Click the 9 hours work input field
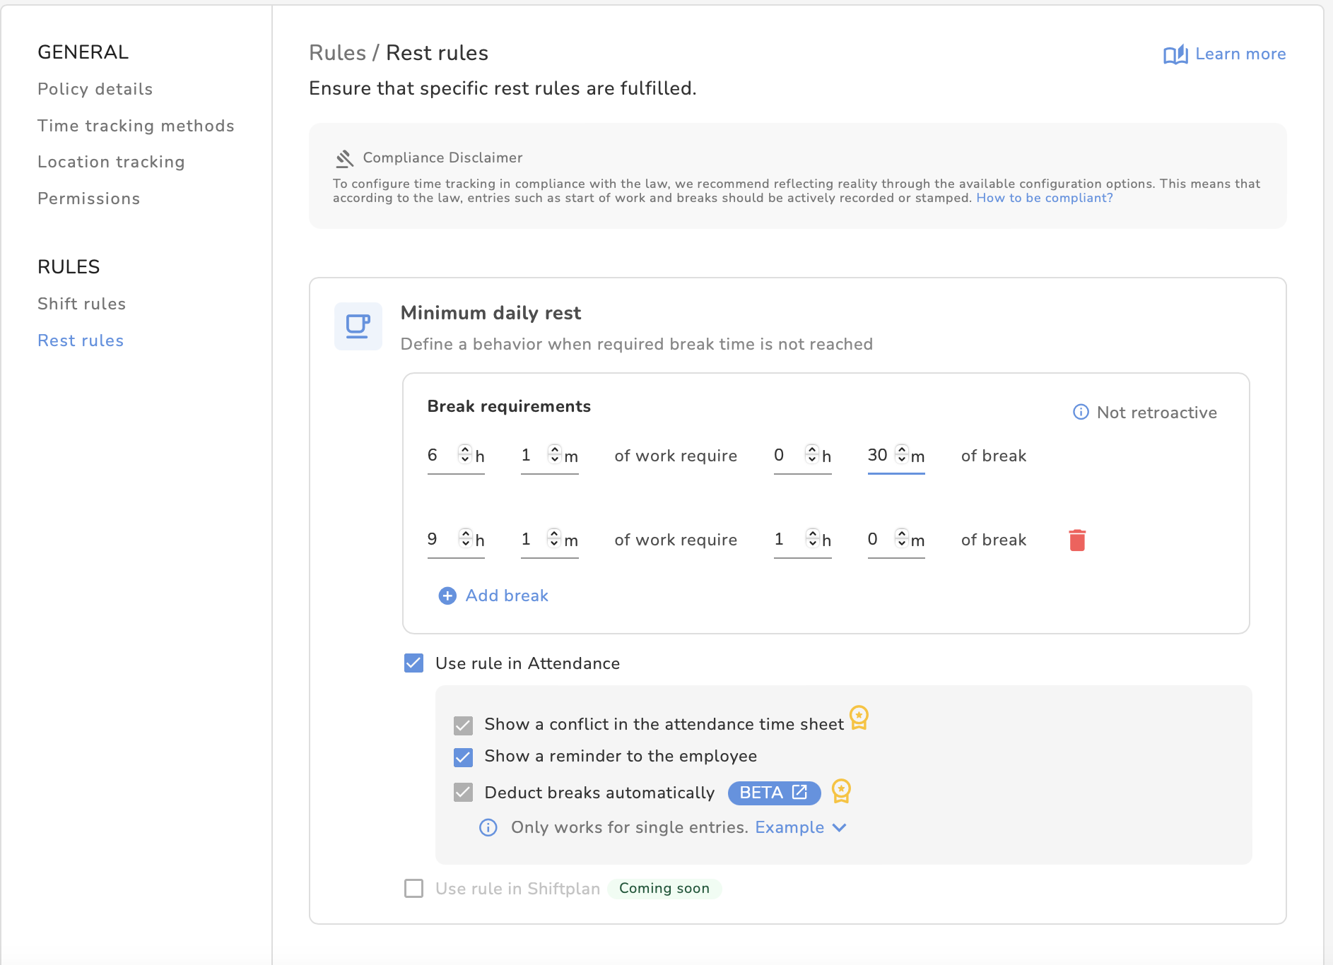The image size is (1333, 965). pos(440,540)
